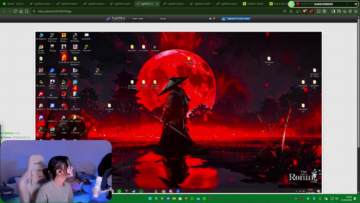Open the Brave Wallet icon

pyautogui.click(x=339, y=11)
